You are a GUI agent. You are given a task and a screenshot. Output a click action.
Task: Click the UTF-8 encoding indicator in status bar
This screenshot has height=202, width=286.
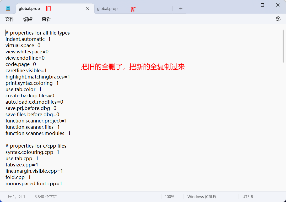247,197
